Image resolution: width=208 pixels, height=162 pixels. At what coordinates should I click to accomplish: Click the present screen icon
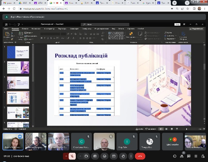(x=113, y=156)
